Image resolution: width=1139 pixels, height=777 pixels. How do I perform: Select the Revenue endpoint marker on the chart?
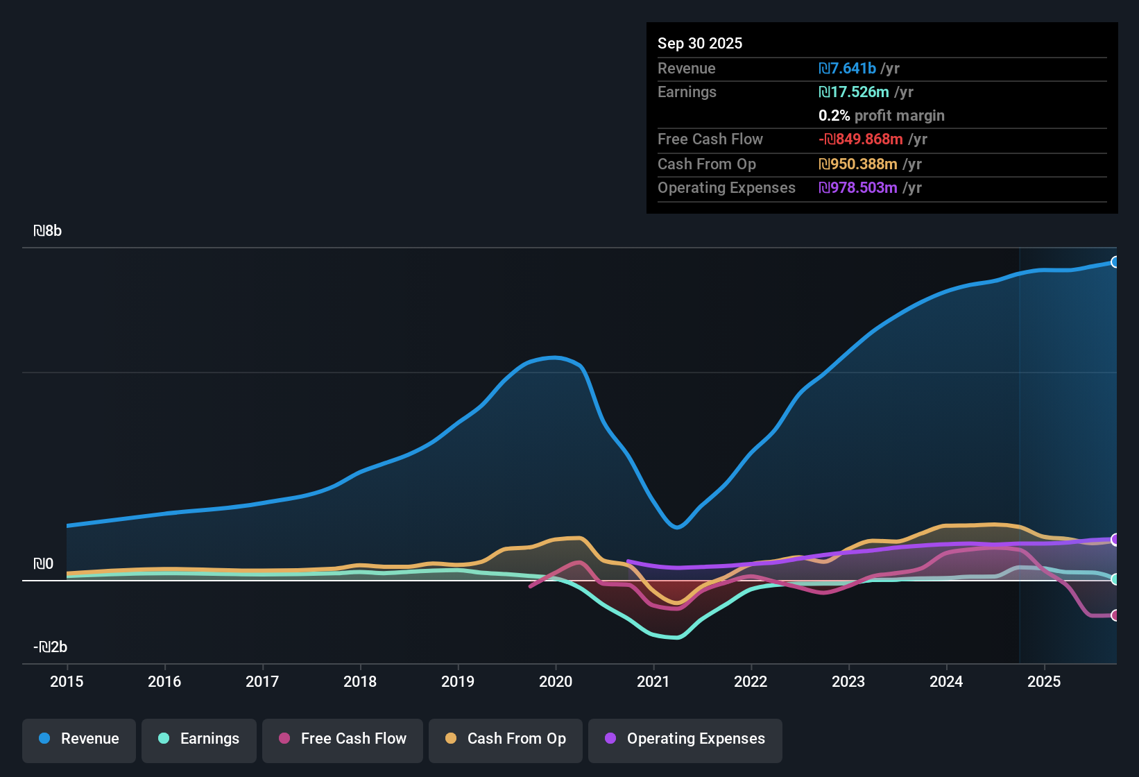[x=1115, y=262]
